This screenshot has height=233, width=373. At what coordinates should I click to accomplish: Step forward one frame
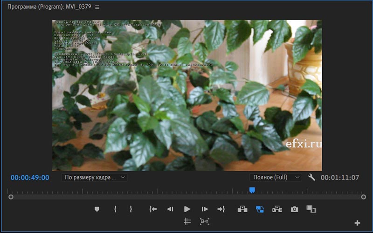(x=205, y=209)
